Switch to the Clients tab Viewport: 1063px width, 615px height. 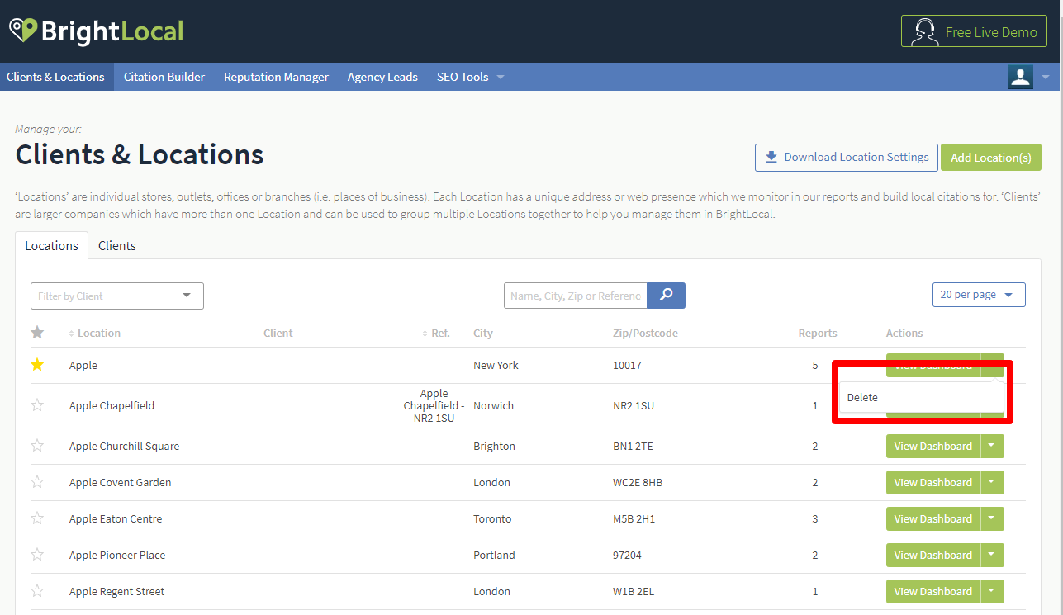[x=117, y=245]
